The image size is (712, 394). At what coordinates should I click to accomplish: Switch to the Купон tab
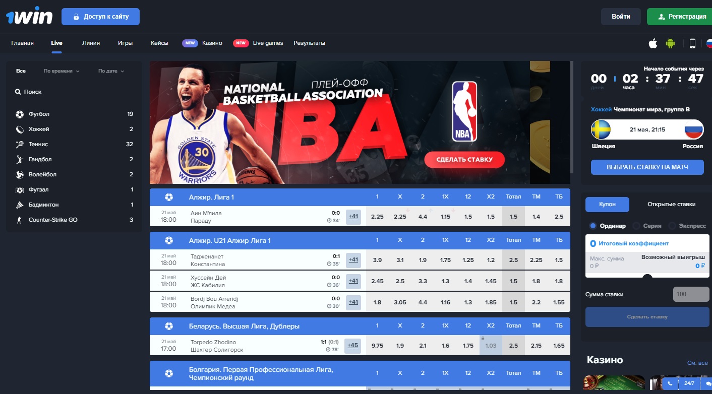point(607,204)
